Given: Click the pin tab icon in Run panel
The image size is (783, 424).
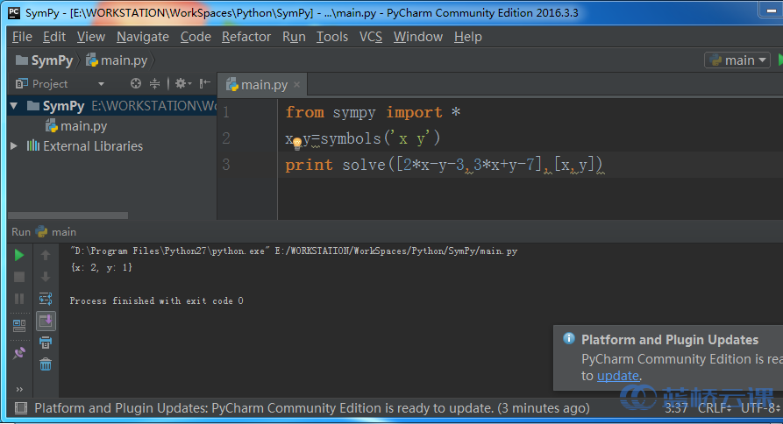Looking at the screenshot, I should coord(19,353).
